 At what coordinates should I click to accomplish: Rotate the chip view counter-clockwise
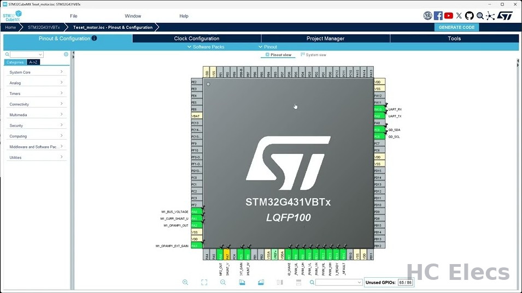tap(261, 283)
